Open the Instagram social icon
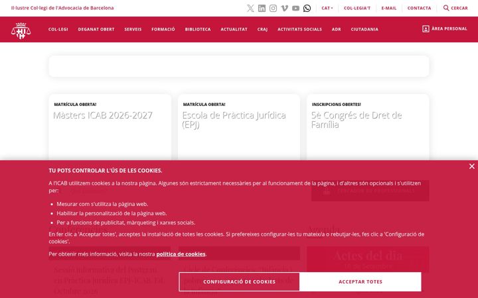The width and height of the screenshot is (478, 298). click(273, 8)
